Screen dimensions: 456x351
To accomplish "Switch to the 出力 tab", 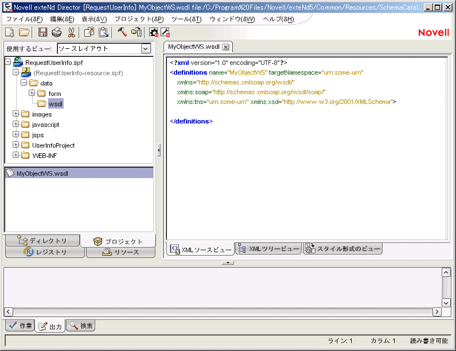I will coord(50,326).
